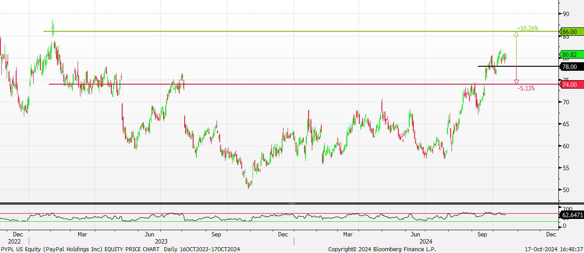Select the 2023 year label on time axis
The height and width of the screenshot is (253, 584).
pyautogui.click(x=161, y=241)
